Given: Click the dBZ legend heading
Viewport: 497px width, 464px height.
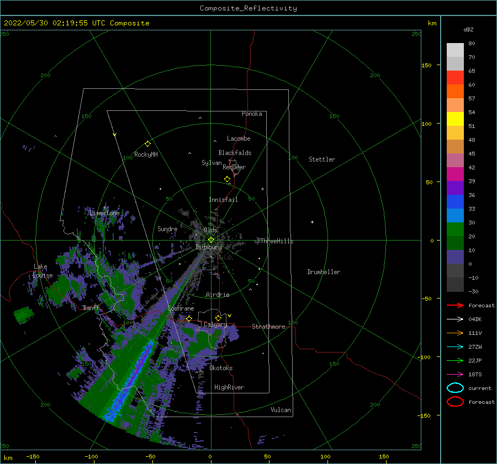Looking at the screenshot, I should pos(468,29).
